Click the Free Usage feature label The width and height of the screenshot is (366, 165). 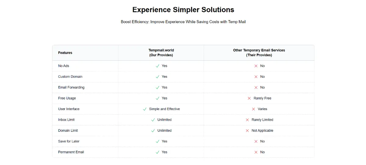(67, 98)
